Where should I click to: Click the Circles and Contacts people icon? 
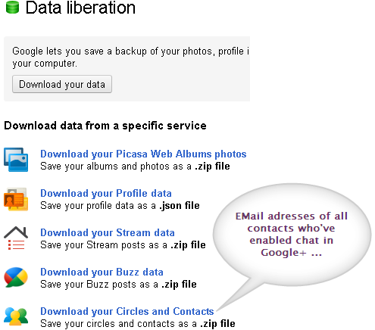[x=16, y=316]
